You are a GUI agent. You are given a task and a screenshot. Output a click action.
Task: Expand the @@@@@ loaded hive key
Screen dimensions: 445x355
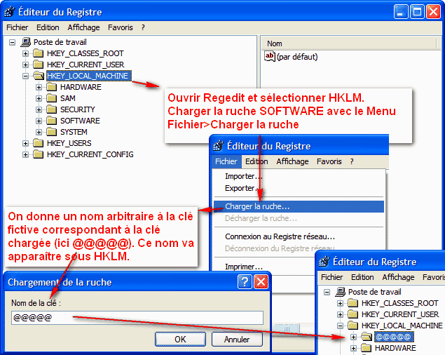[x=353, y=337]
